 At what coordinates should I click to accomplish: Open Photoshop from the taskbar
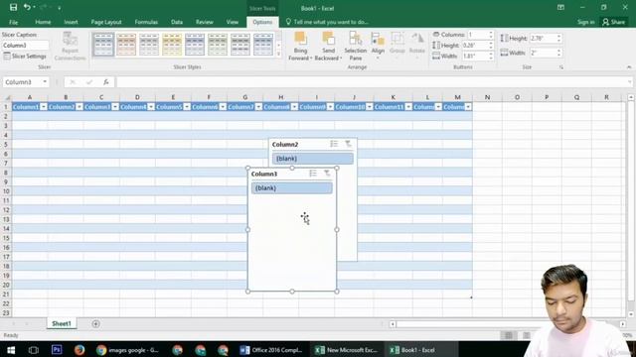57,350
